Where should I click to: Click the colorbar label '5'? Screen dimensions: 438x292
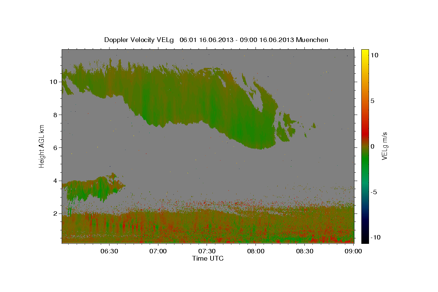coord(373,101)
